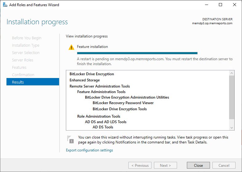Screen dimensions: 242x172
Task: Click the feature installation progress bar
Action: point(137,53)
